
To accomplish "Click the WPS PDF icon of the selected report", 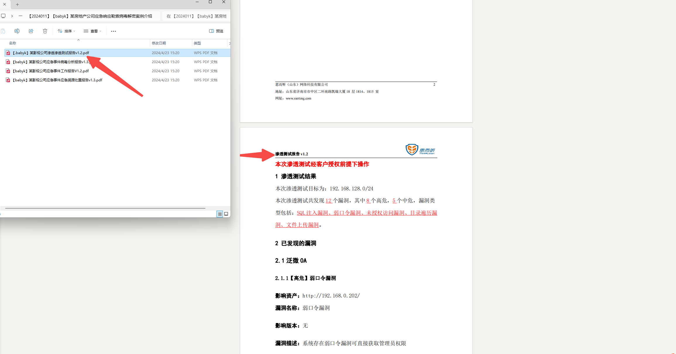I will click(8, 53).
